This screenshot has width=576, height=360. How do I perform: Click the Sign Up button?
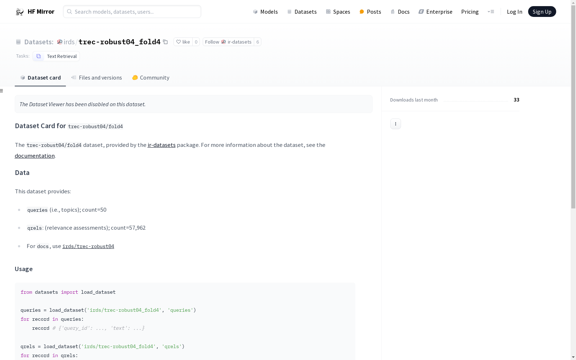pos(542,12)
